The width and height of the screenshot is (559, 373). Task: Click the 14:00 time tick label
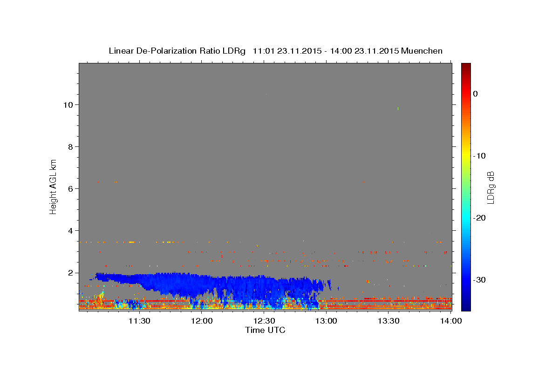coord(451,321)
